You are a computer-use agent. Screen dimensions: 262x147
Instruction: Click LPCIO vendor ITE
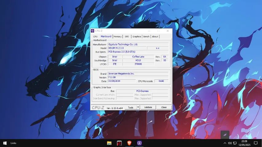pos(115,64)
